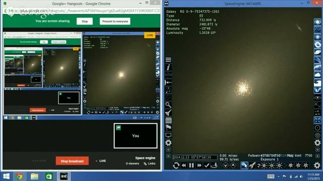
Task: Edit the date and time field 2014.12.23
Action: 195,157
